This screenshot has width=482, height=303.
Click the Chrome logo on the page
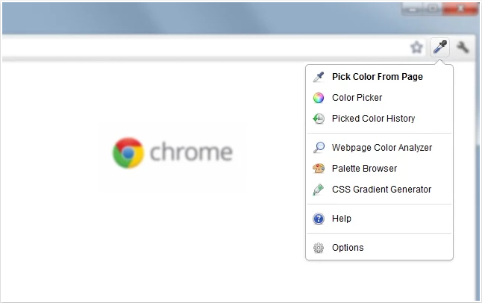point(128,153)
